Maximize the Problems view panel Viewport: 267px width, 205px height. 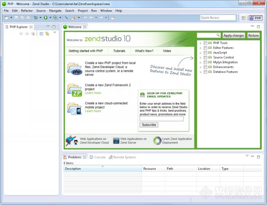pyautogui.click(x=258, y=157)
